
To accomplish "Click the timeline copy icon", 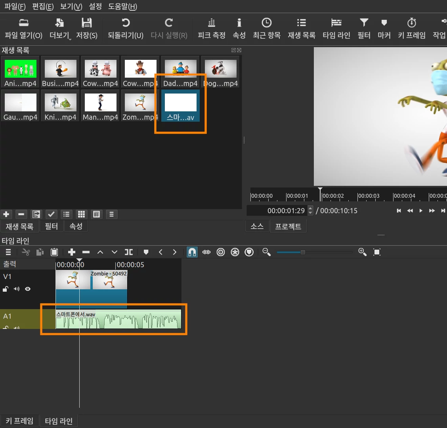I will click(40, 252).
